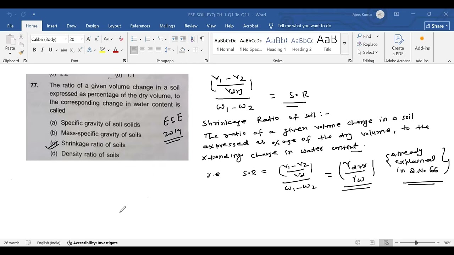Click Find in Editing group
The image size is (454, 255).
[x=364, y=36]
